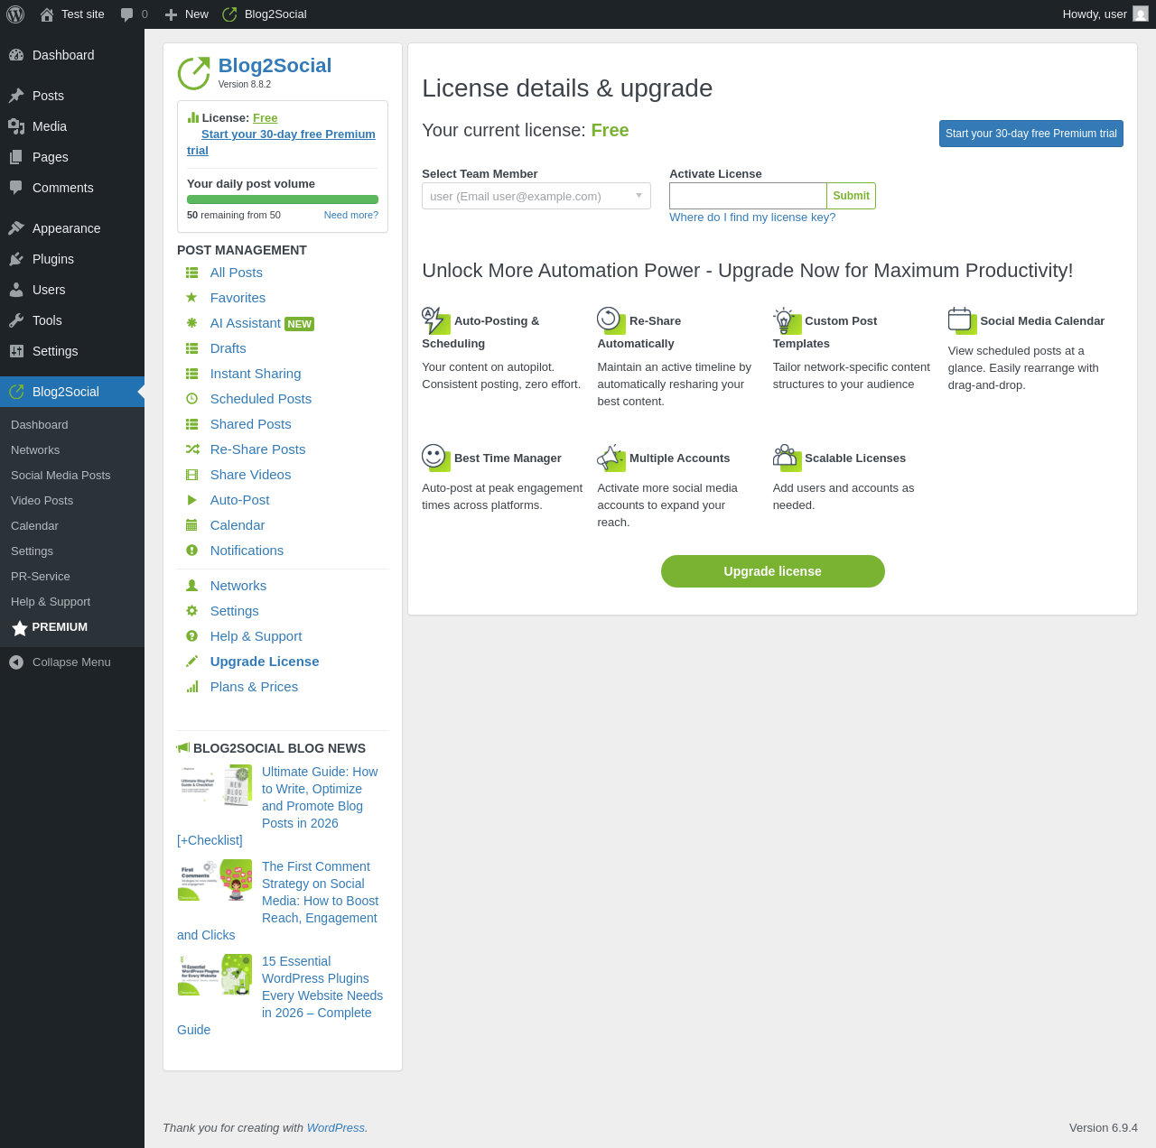Click the Settings gear icon in plugin panel
The width and height of the screenshot is (1156, 1148).
(191, 611)
